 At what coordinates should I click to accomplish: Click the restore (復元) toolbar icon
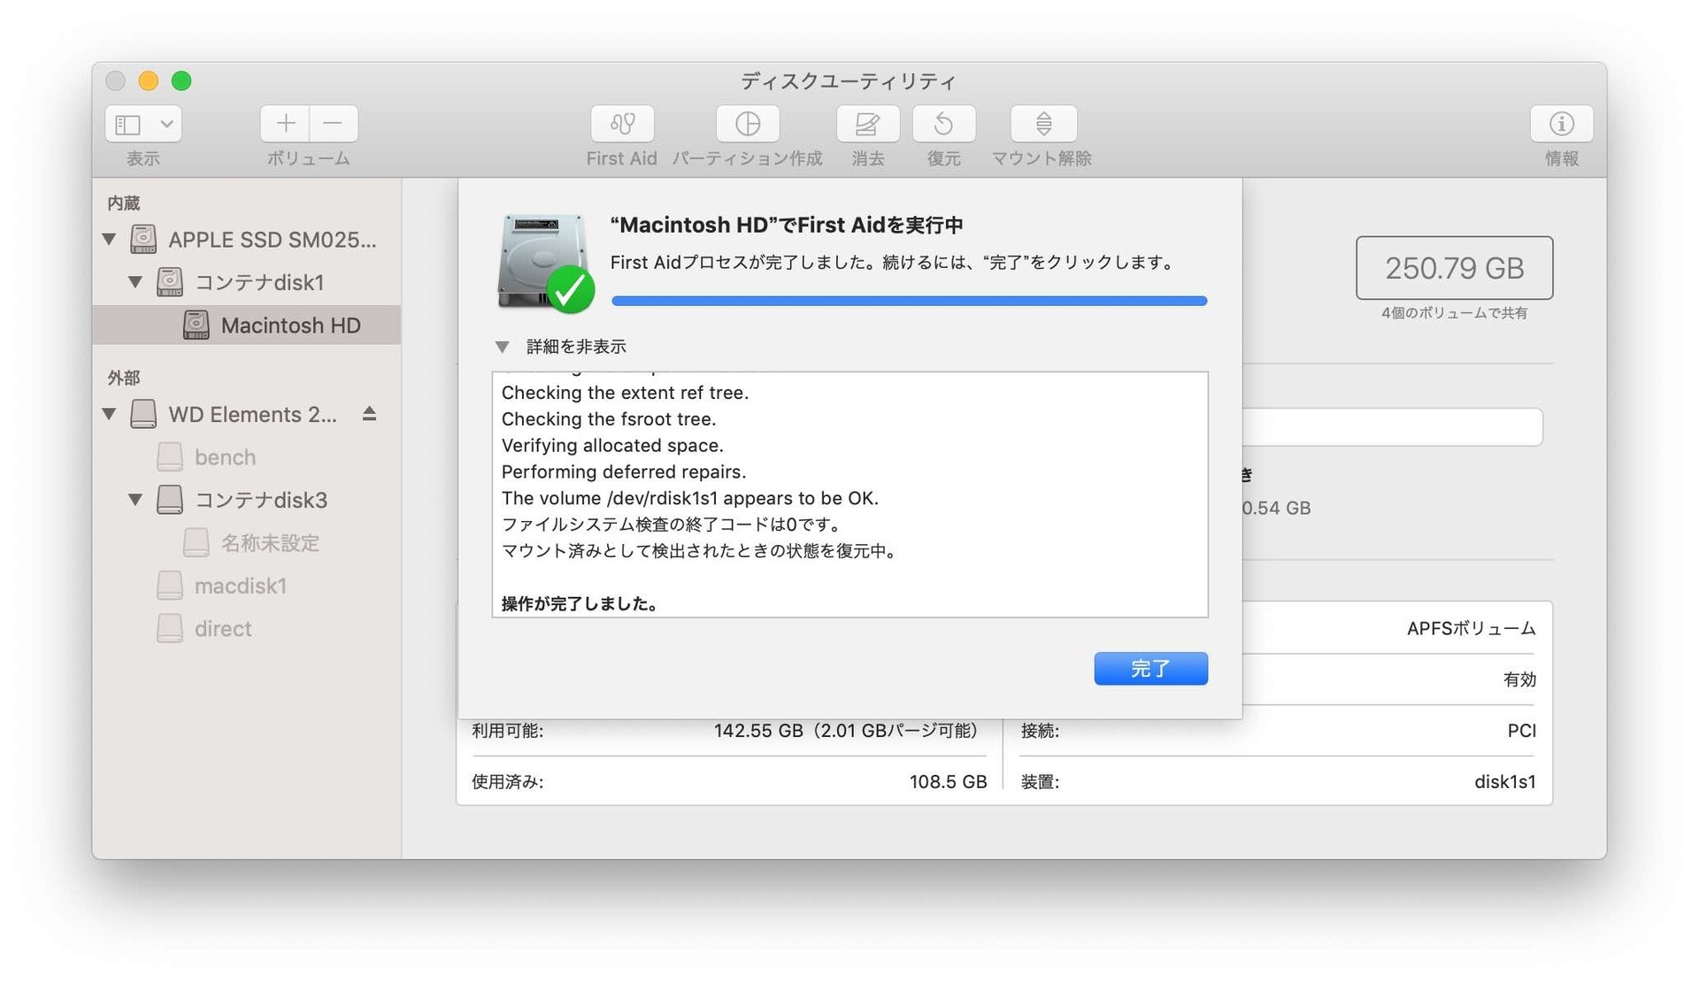(x=943, y=124)
